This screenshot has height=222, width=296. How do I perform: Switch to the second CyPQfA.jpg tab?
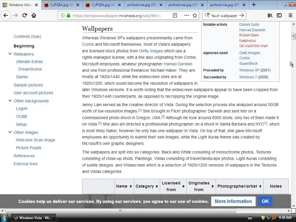[103, 5]
